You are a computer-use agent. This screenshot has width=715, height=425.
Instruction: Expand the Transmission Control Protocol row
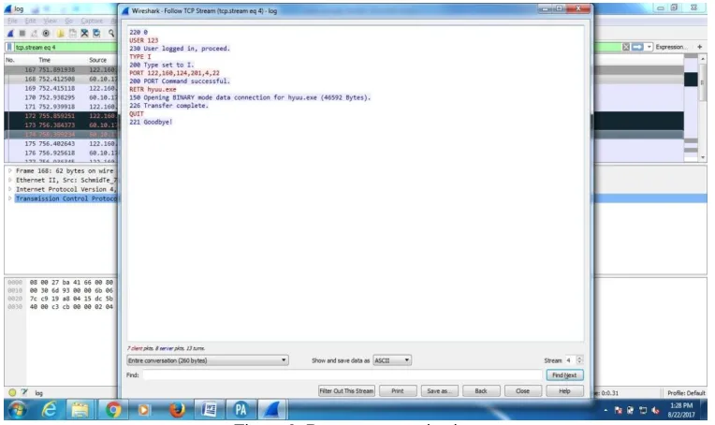(x=9, y=198)
